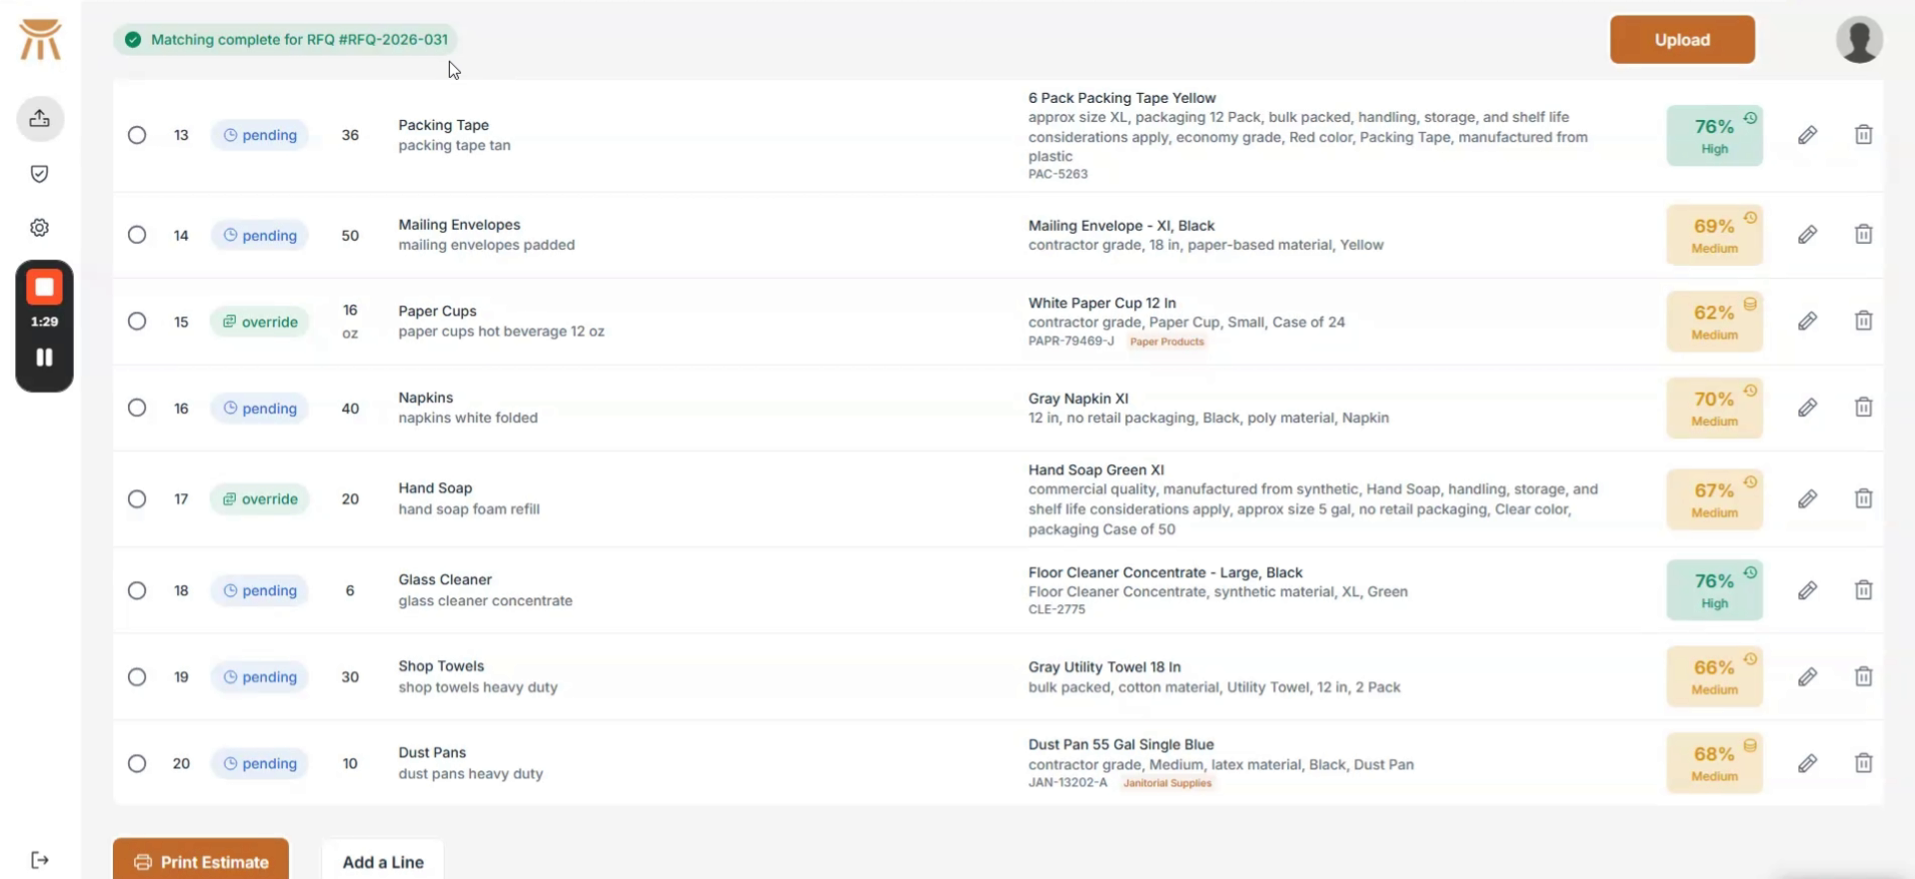Edit the Napkins line match
This screenshot has width=1915, height=879.
1807,408
